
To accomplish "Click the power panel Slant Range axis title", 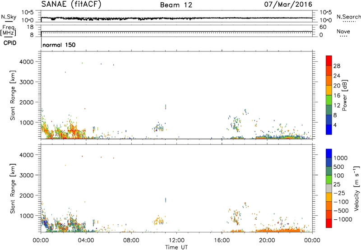I will [x=13, y=95].
